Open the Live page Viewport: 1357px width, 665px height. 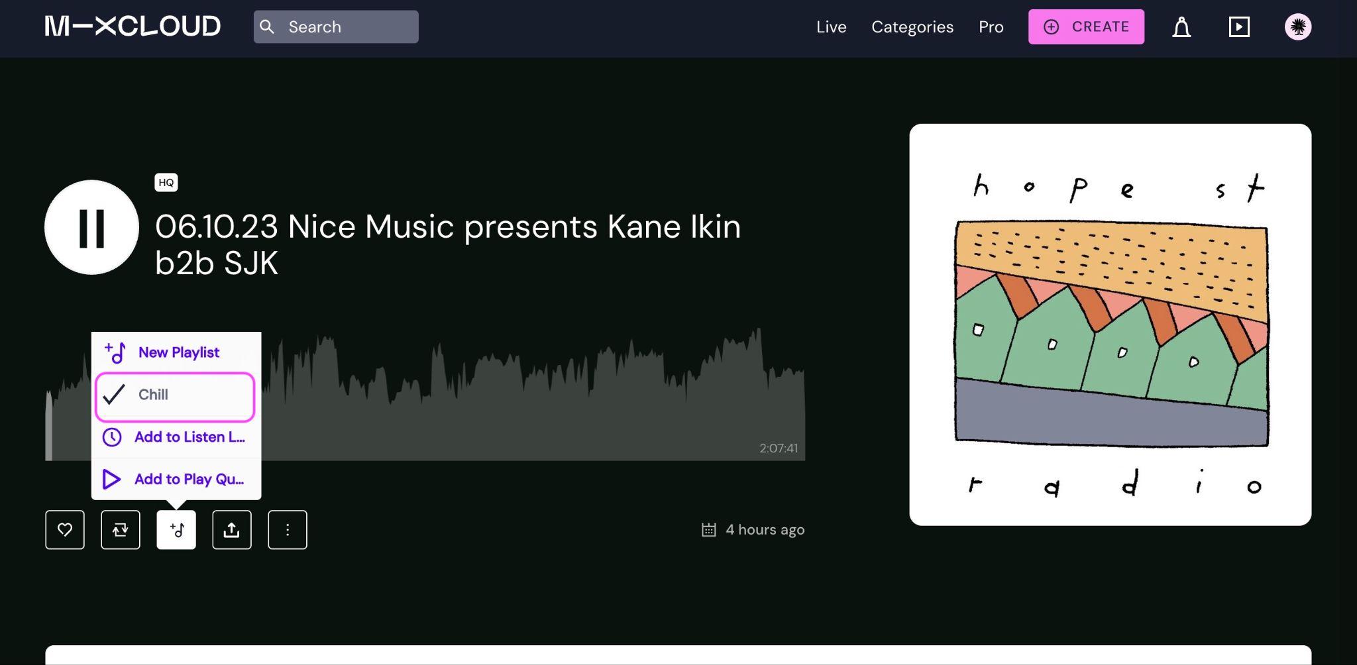[x=831, y=26]
